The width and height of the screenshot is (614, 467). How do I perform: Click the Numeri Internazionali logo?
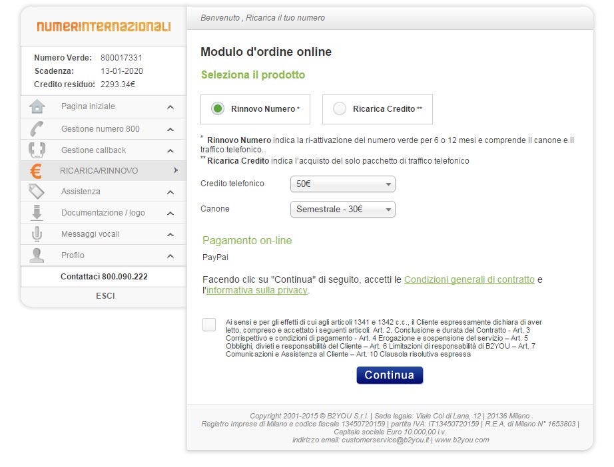tap(104, 27)
